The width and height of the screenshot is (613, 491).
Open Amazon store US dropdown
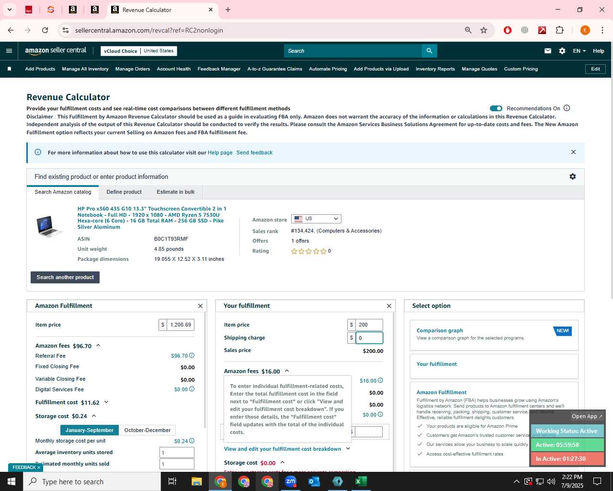coord(316,219)
